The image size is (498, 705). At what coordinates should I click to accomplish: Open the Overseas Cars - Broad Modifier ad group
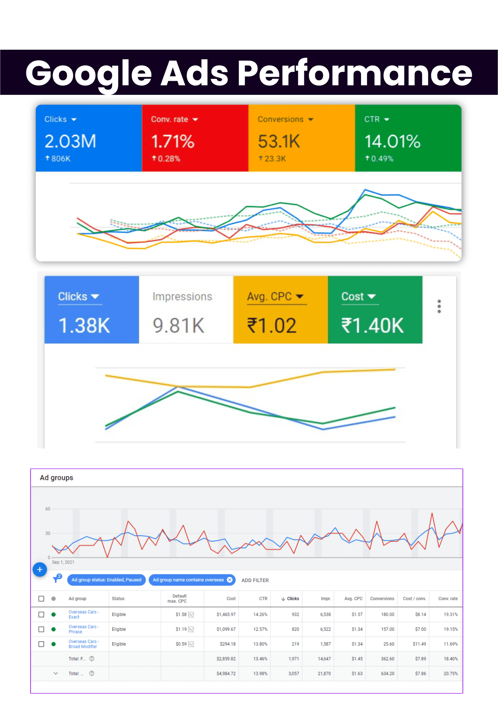click(x=83, y=644)
